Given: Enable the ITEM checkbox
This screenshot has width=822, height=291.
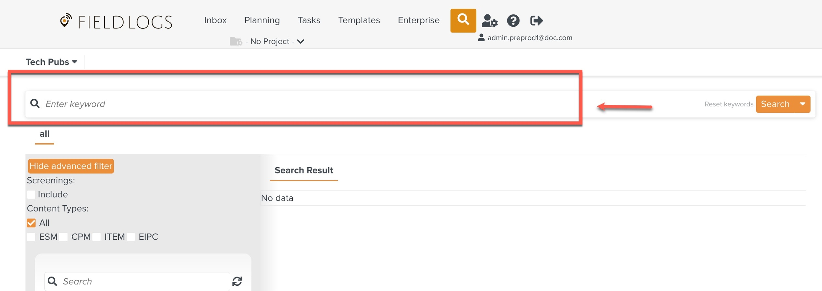Looking at the screenshot, I should (x=96, y=237).
